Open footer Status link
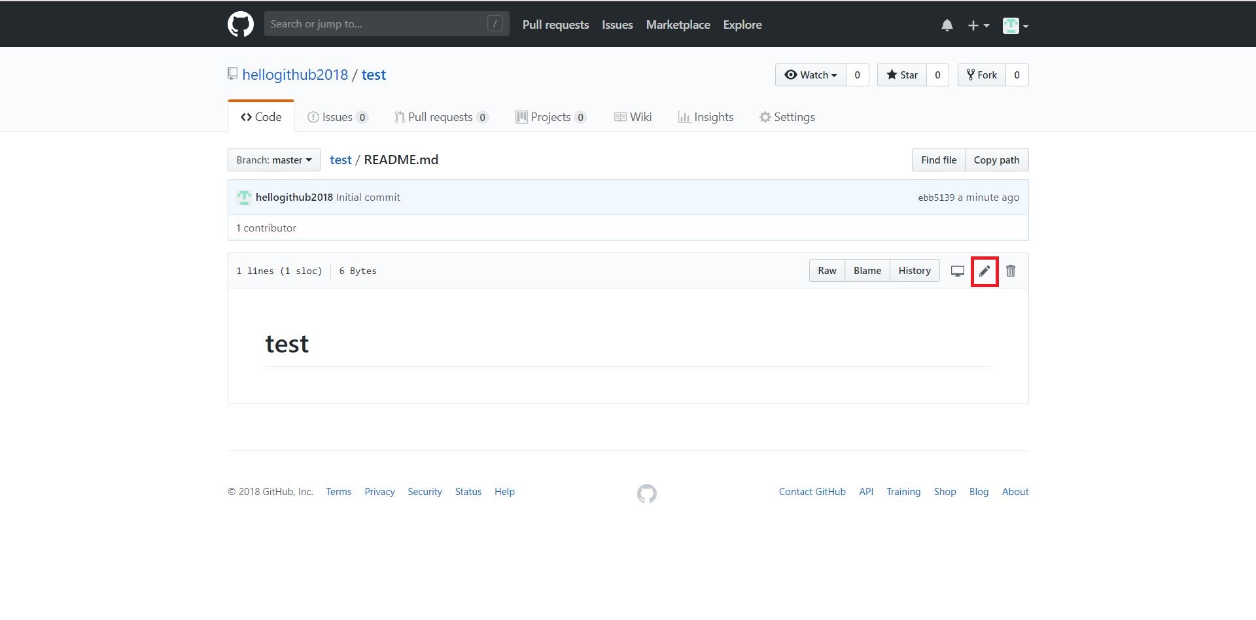This screenshot has height=620, width=1256. coord(468,492)
